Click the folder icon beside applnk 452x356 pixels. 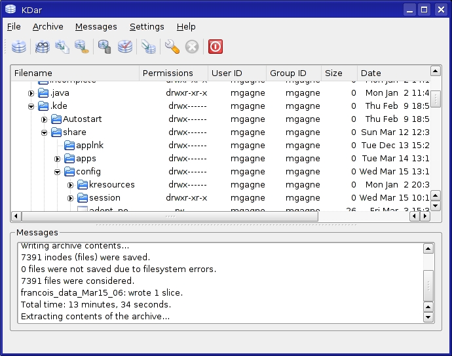pyautogui.click(x=69, y=146)
